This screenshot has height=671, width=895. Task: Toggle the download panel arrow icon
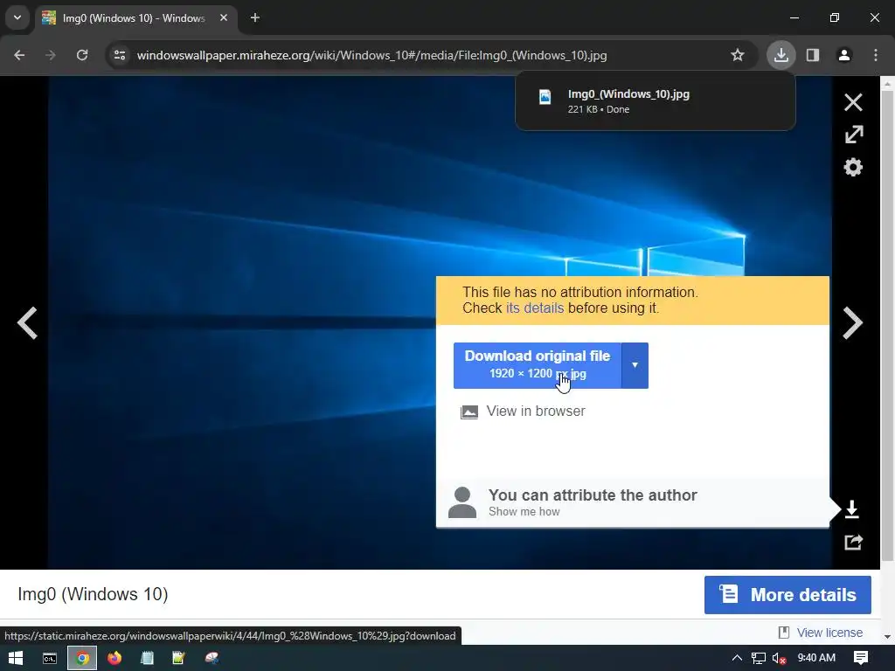point(851,509)
